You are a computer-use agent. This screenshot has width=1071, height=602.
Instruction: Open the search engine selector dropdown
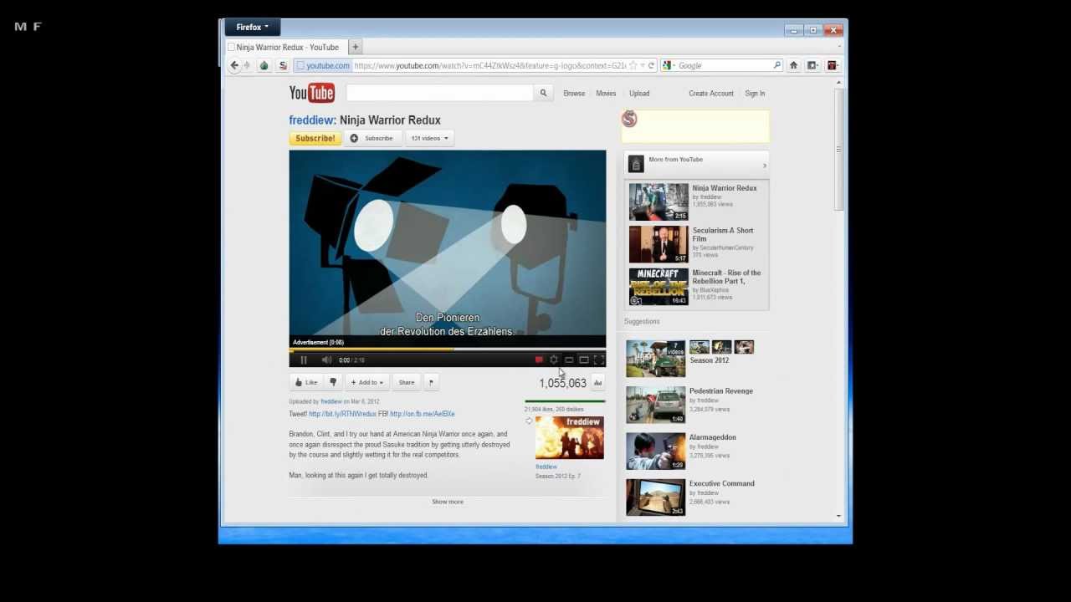point(669,65)
